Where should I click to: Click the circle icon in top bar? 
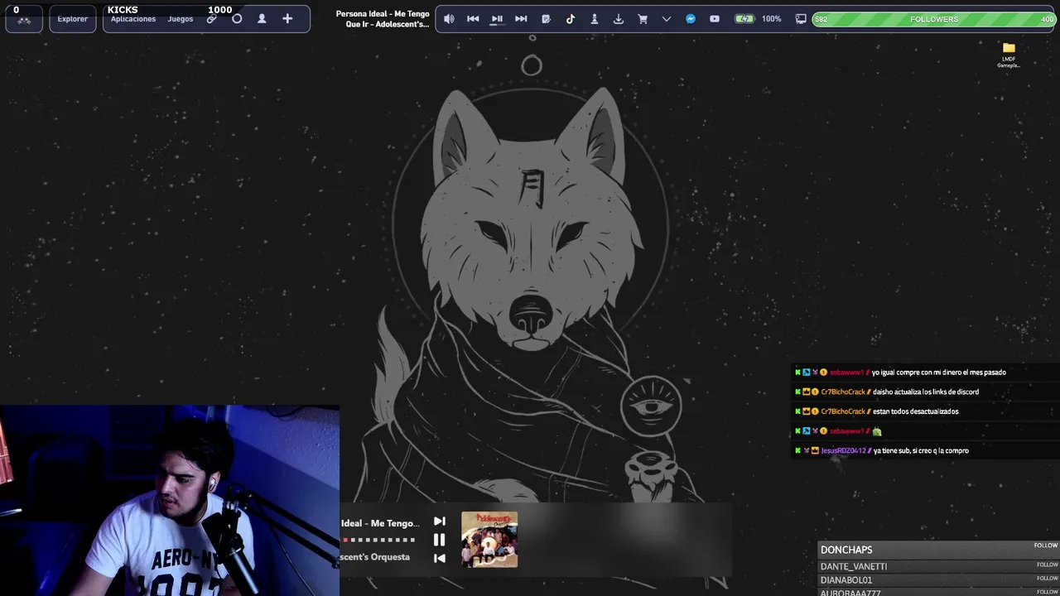point(237,18)
